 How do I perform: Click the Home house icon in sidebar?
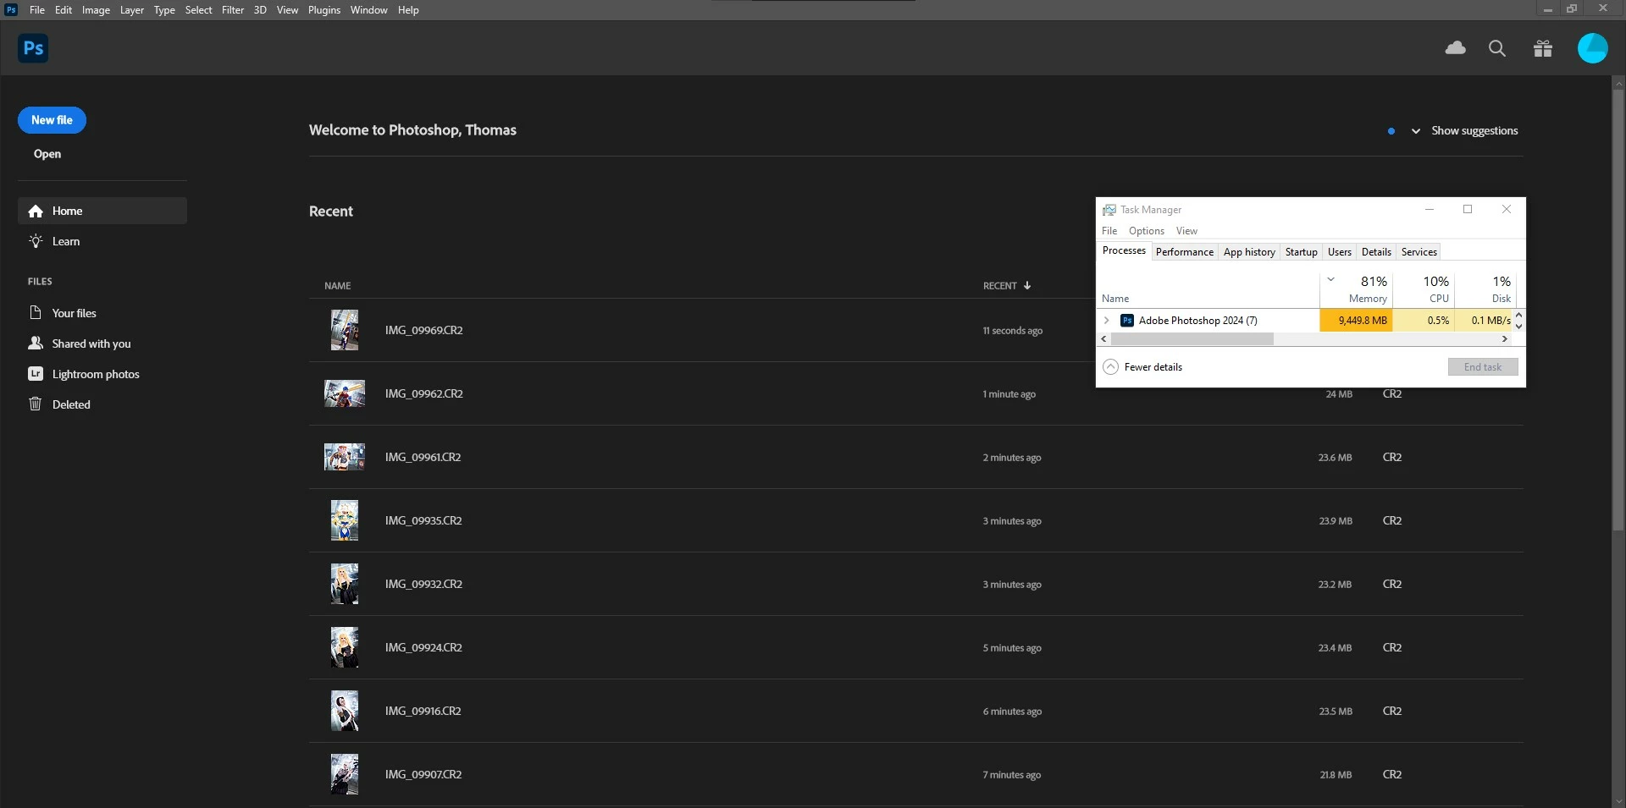point(36,211)
